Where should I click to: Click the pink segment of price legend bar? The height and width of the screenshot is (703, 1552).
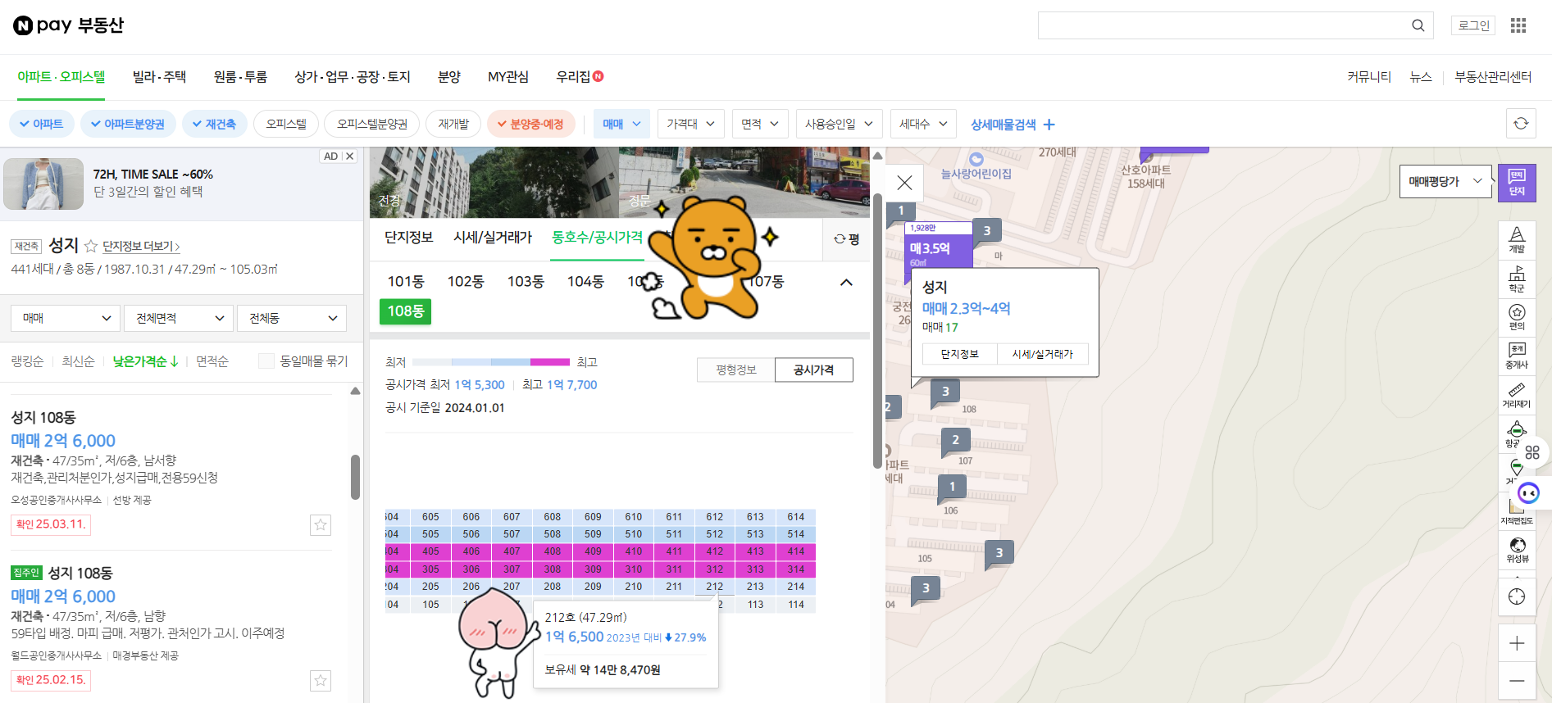[x=550, y=362]
